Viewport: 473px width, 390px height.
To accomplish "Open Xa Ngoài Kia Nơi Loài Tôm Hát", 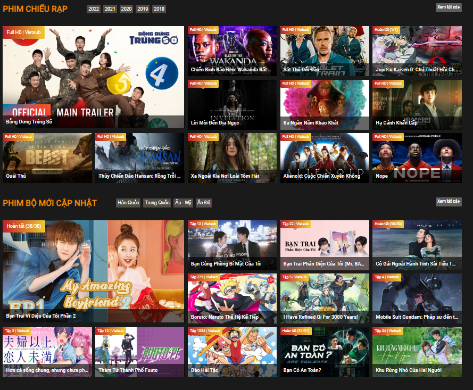I will point(232,157).
